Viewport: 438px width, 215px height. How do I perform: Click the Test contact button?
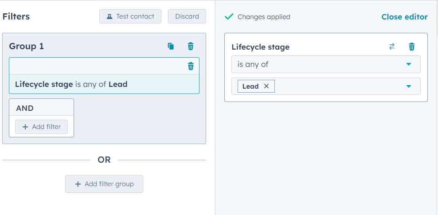click(x=130, y=16)
